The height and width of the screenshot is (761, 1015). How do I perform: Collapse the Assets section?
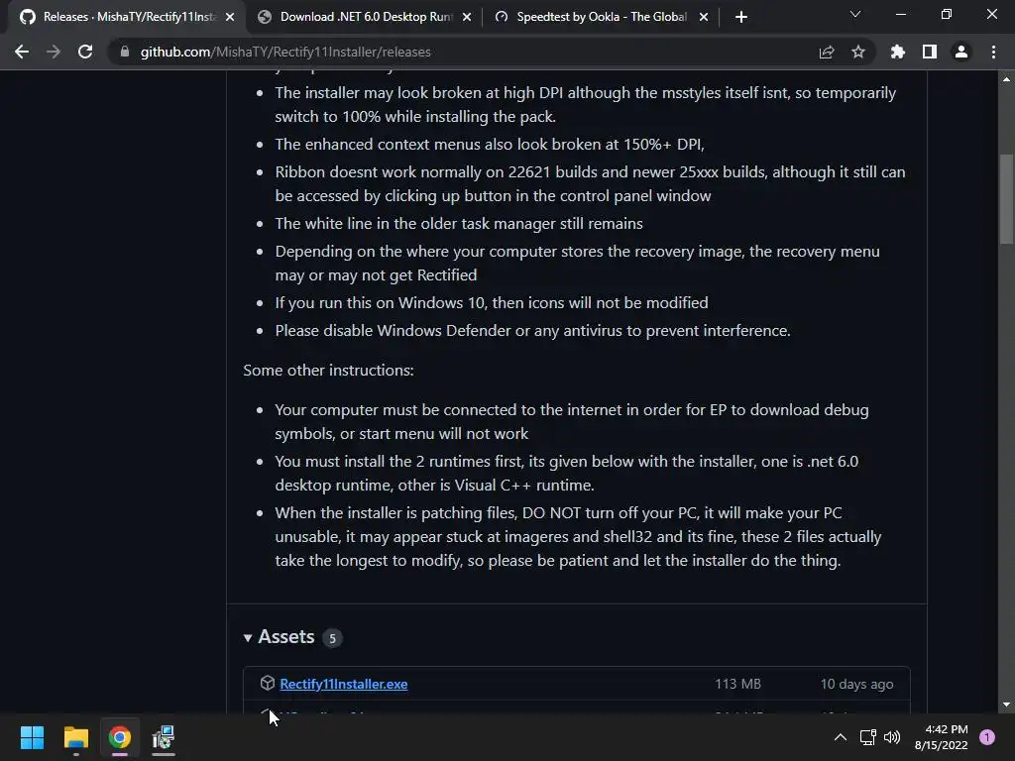point(247,638)
